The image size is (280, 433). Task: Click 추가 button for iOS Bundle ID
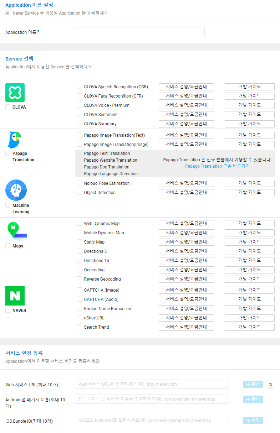coord(253,421)
